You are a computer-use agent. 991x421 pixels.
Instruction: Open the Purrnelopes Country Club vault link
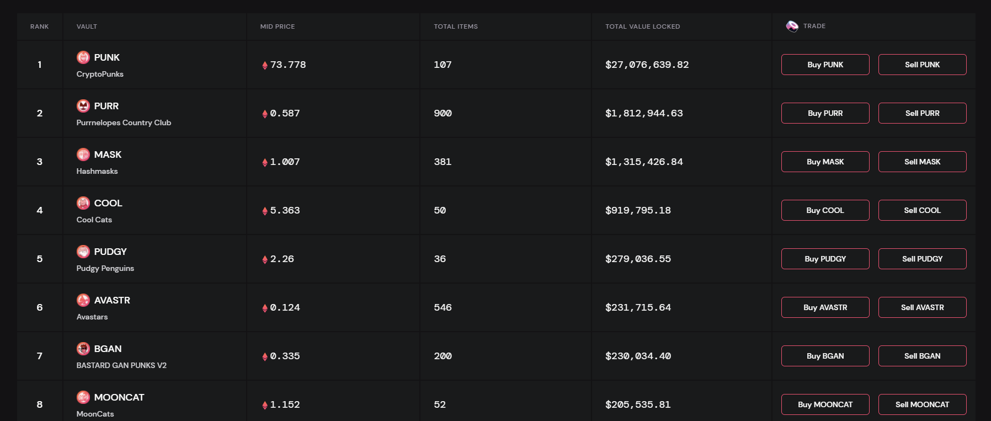pyautogui.click(x=124, y=122)
